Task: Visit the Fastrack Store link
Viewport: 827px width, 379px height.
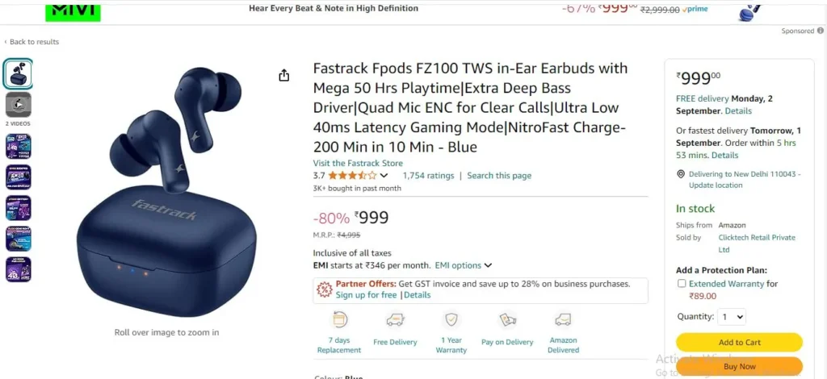Action: 358,163
